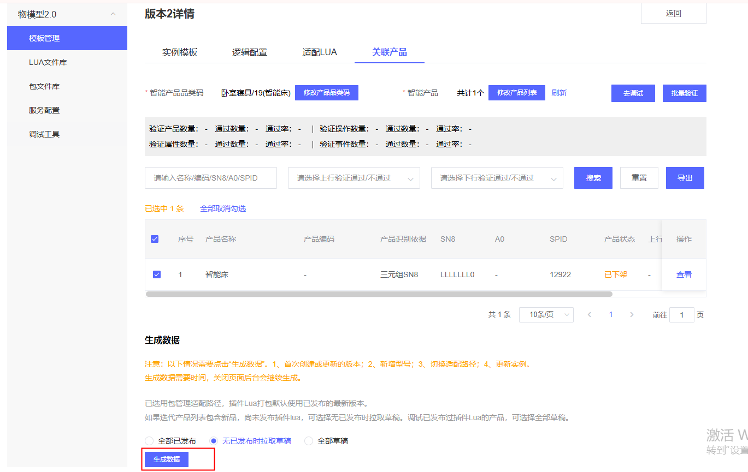
Task: Select the 全部已发布 radio option
Action: (x=170, y=441)
